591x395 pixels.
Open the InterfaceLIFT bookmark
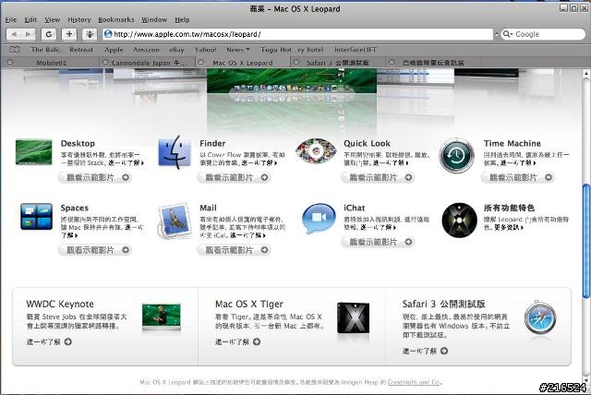[356, 49]
